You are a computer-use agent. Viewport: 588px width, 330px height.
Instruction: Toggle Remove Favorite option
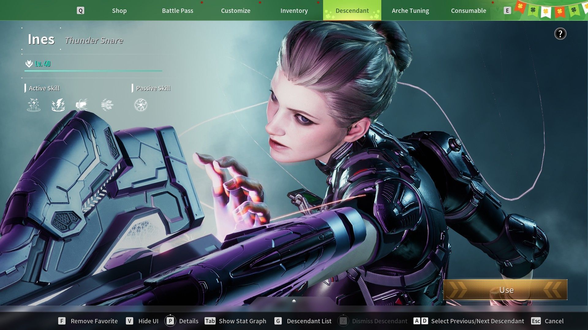tap(88, 321)
